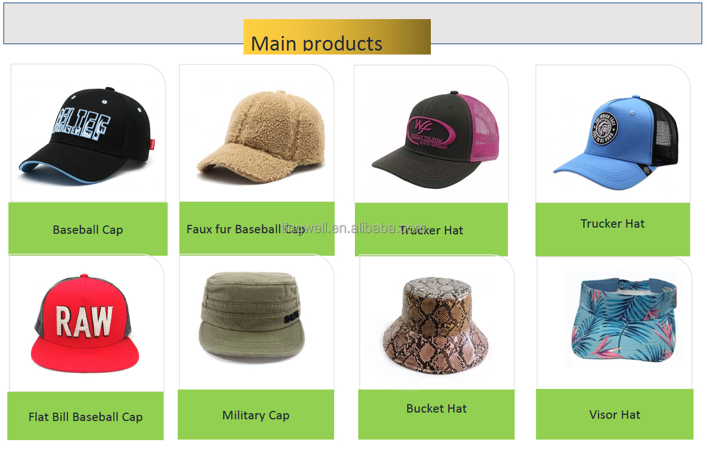Image resolution: width=707 pixels, height=457 pixels.
Task: Click the Visor Hat green label
Action: (615, 414)
